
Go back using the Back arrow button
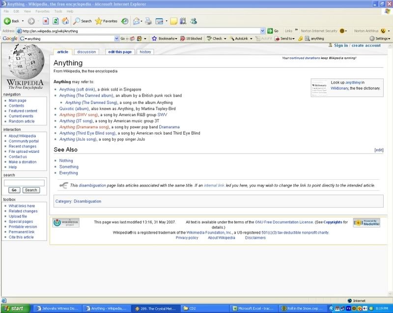(x=11, y=21)
